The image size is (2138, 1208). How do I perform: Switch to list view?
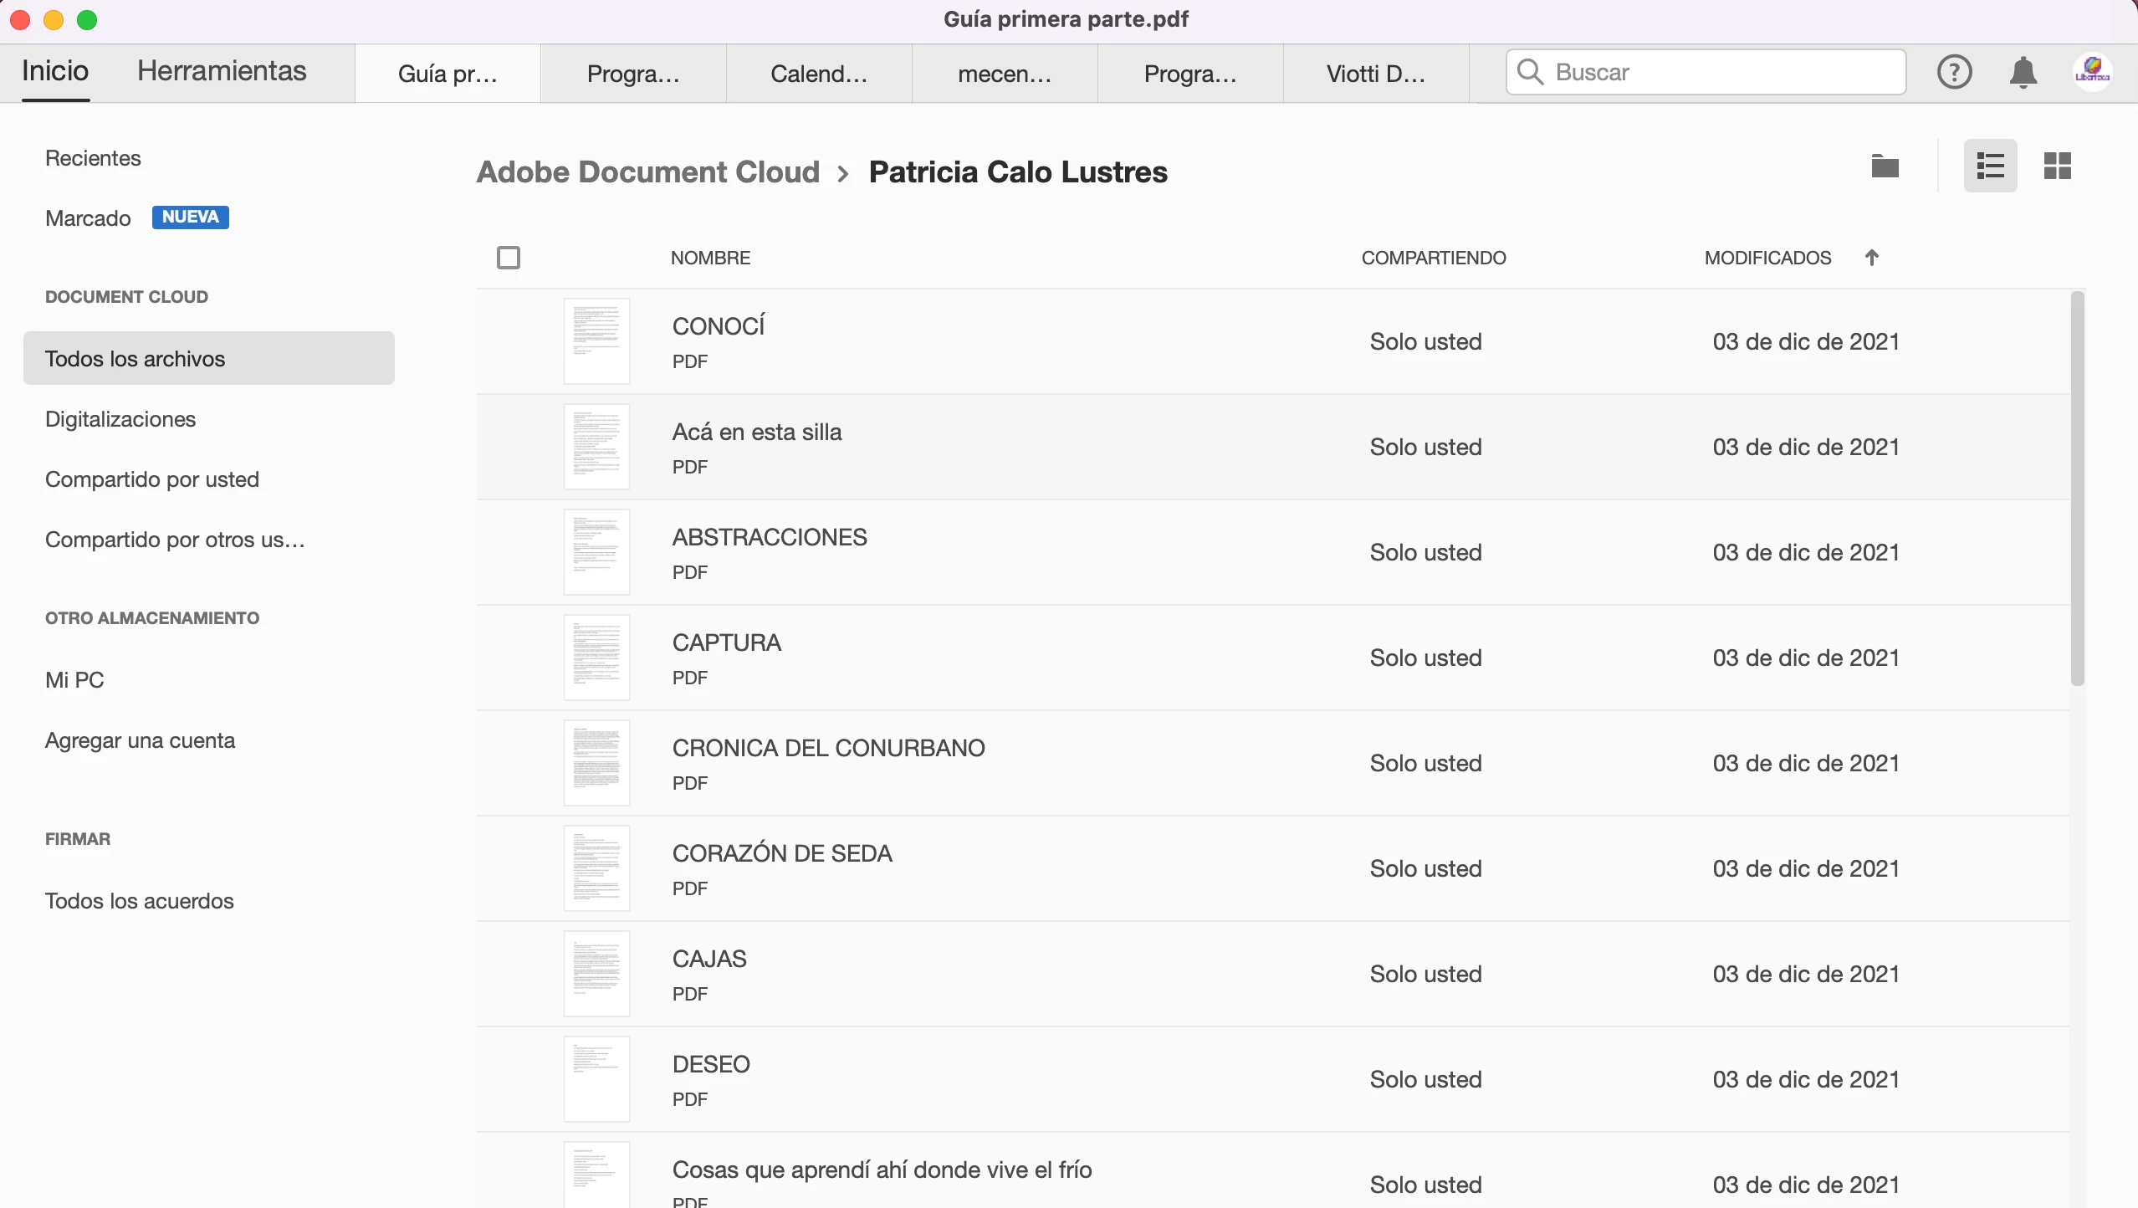coord(1990,166)
